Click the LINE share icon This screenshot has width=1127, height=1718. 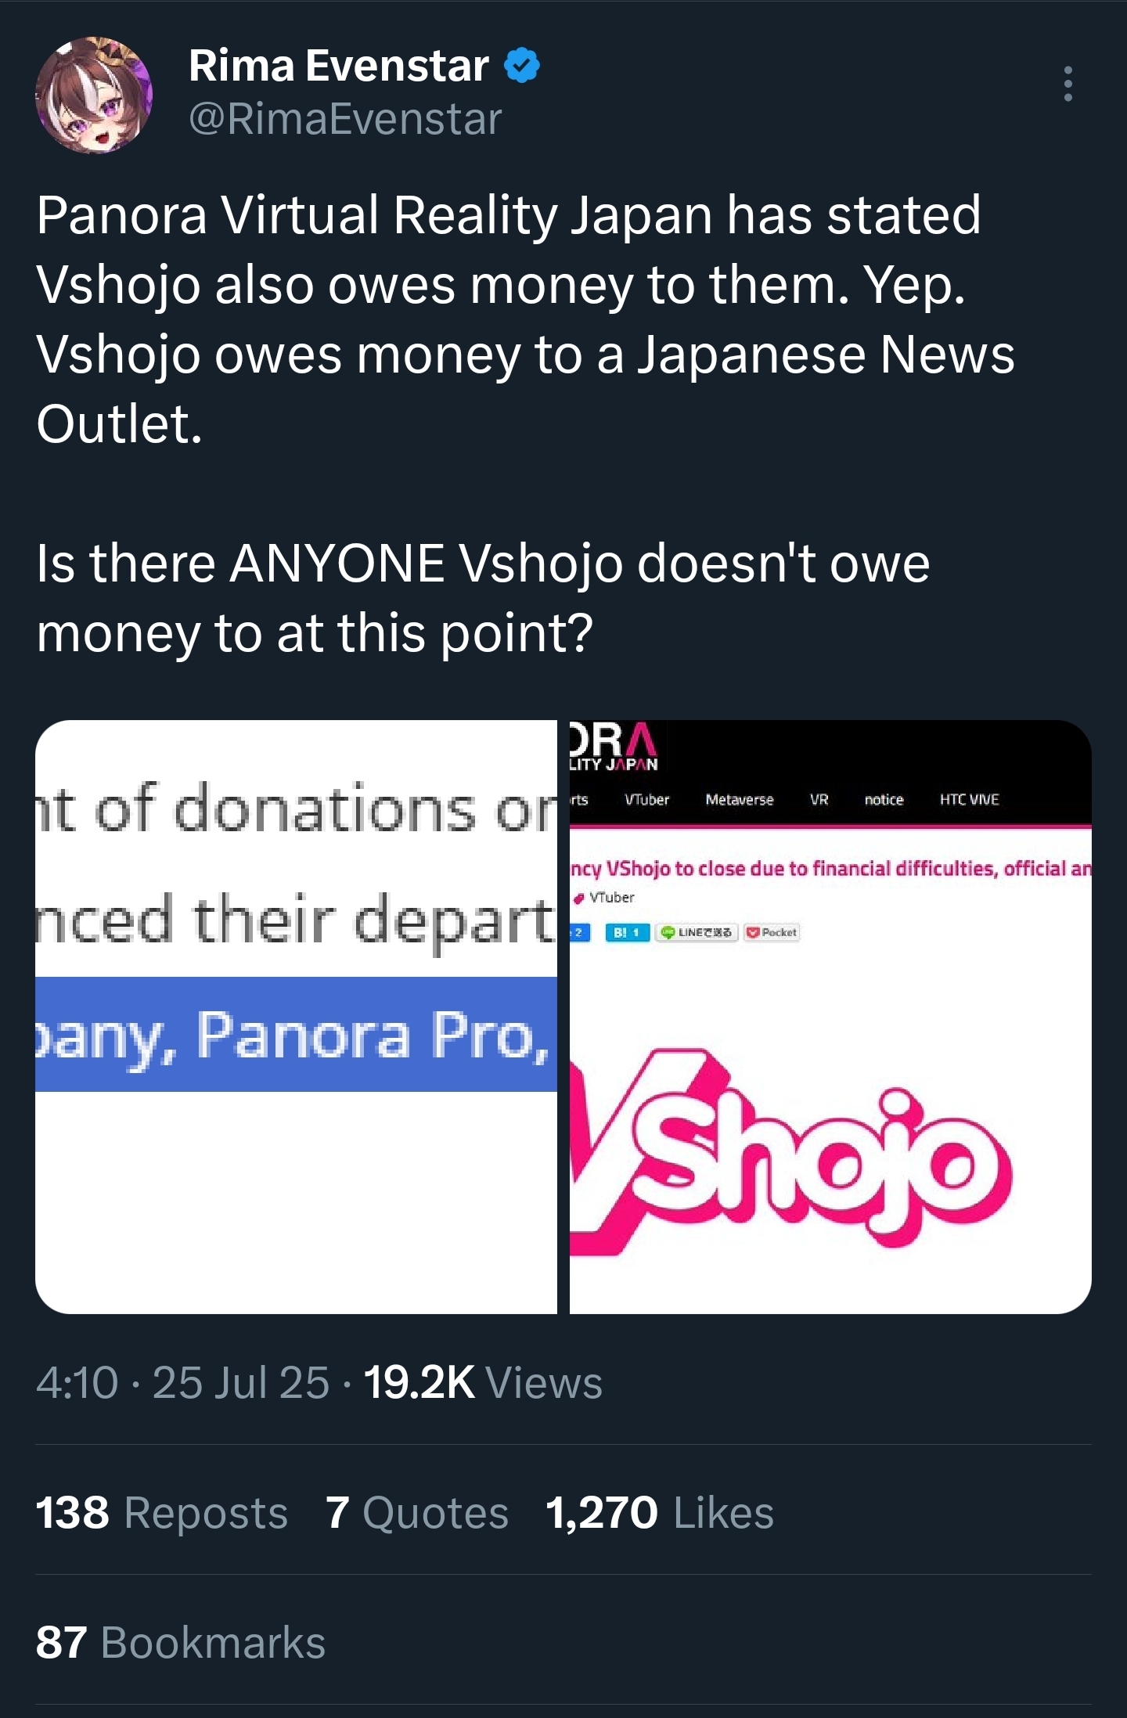[x=697, y=932]
